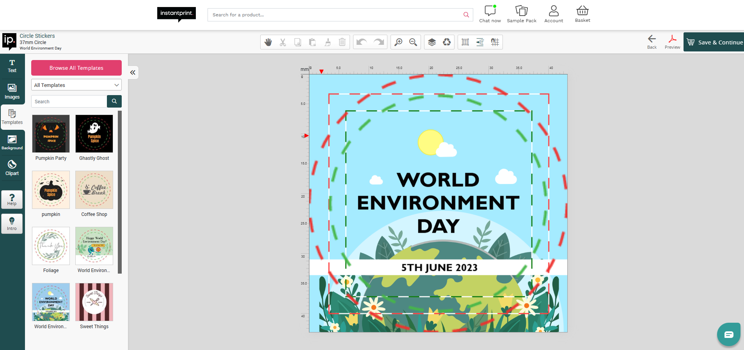Click Browse All Templates button
The image size is (744, 350).
pos(76,68)
